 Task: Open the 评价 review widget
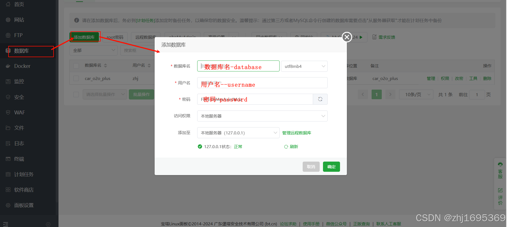point(500,196)
